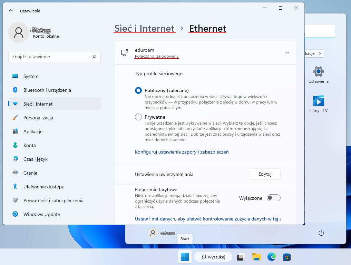The image size is (351, 265).
Task: Open Windows Update in sidebar
Action: point(41,214)
